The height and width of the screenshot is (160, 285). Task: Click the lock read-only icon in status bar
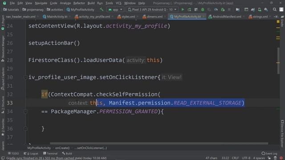(269, 158)
